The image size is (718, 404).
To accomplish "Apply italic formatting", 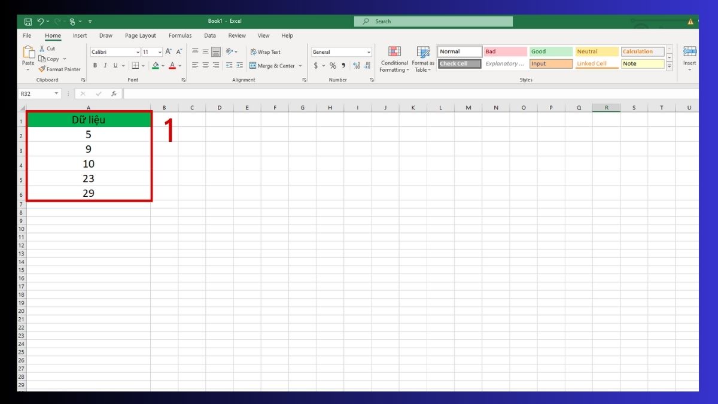I will coord(105,65).
